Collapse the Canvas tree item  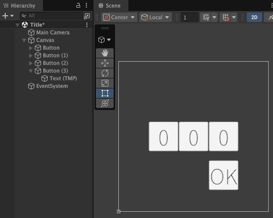point(24,40)
